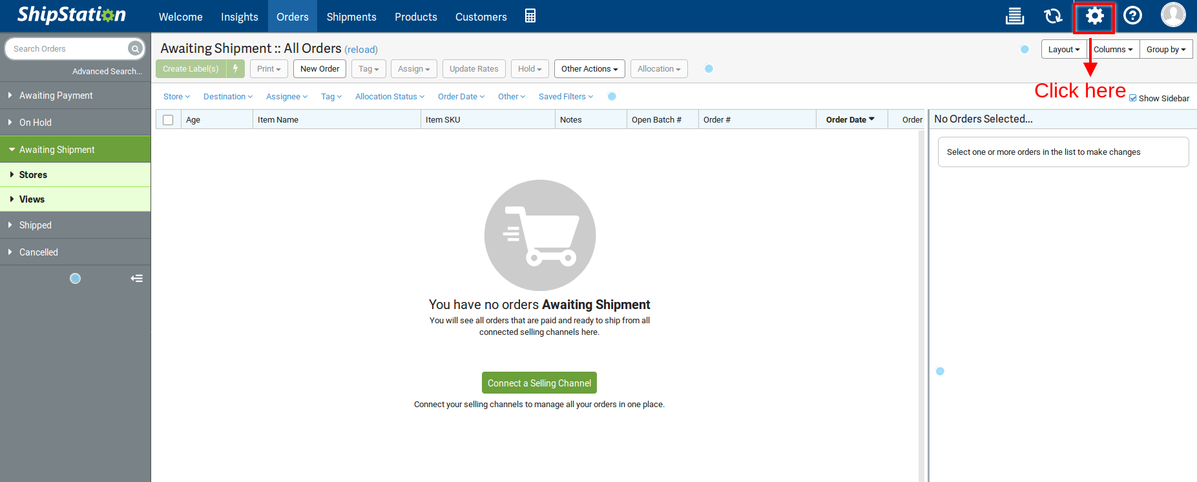The image size is (1197, 482).
Task: Expand the Columns dropdown
Action: coord(1112,50)
